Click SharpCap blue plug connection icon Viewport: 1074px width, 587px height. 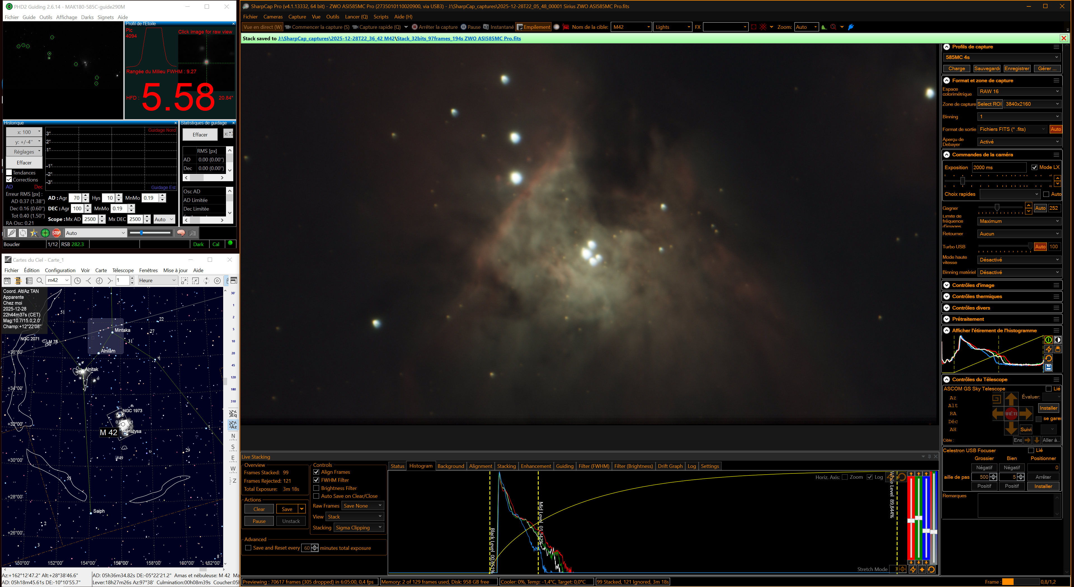click(x=851, y=27)
